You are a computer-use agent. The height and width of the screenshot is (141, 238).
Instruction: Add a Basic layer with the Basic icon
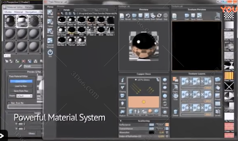click(165, 80)
